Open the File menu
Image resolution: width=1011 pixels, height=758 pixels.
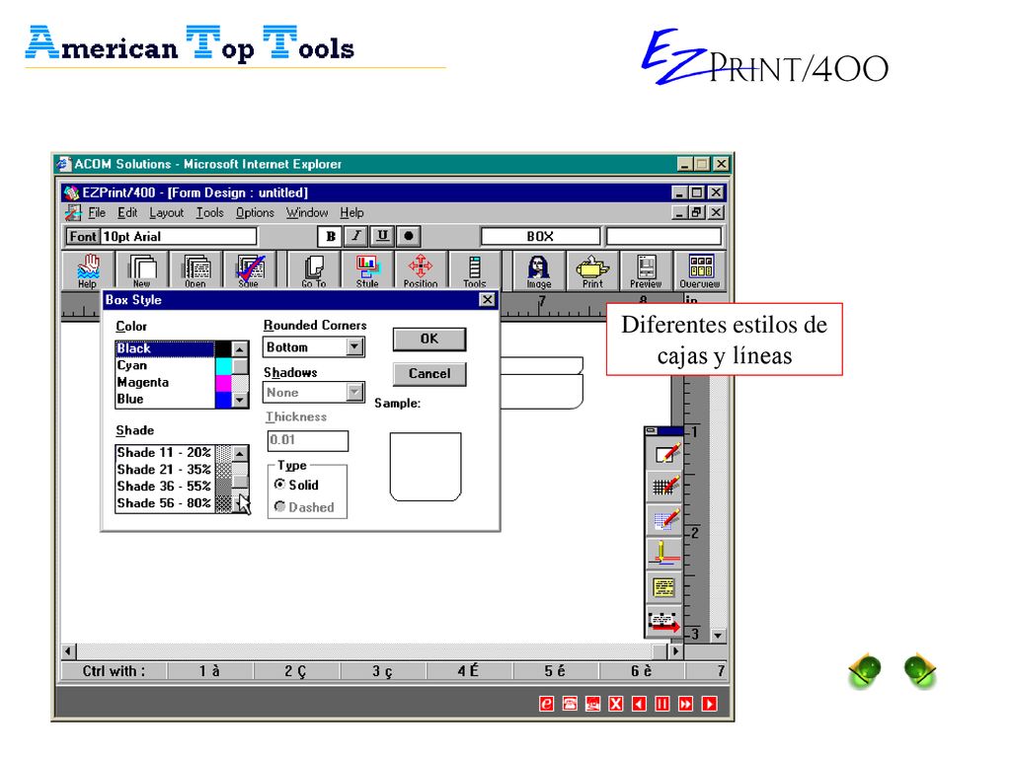tap(97, 213)
